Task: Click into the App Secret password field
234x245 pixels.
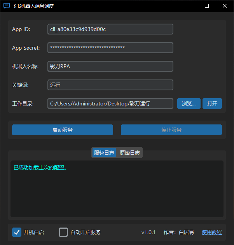Action: [x=110, y=48]
